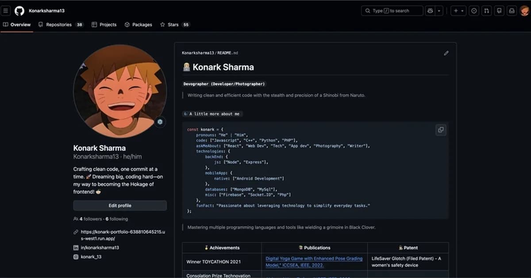Click the 'Patent' table header
Screen dimensions: 531x278
click(x=408, y=248)
